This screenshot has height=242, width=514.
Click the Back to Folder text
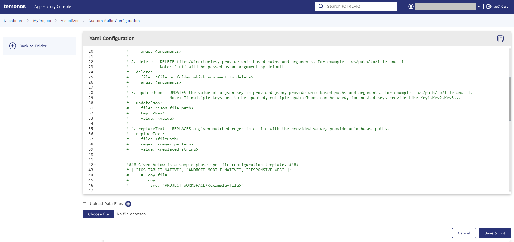(33, 46)
